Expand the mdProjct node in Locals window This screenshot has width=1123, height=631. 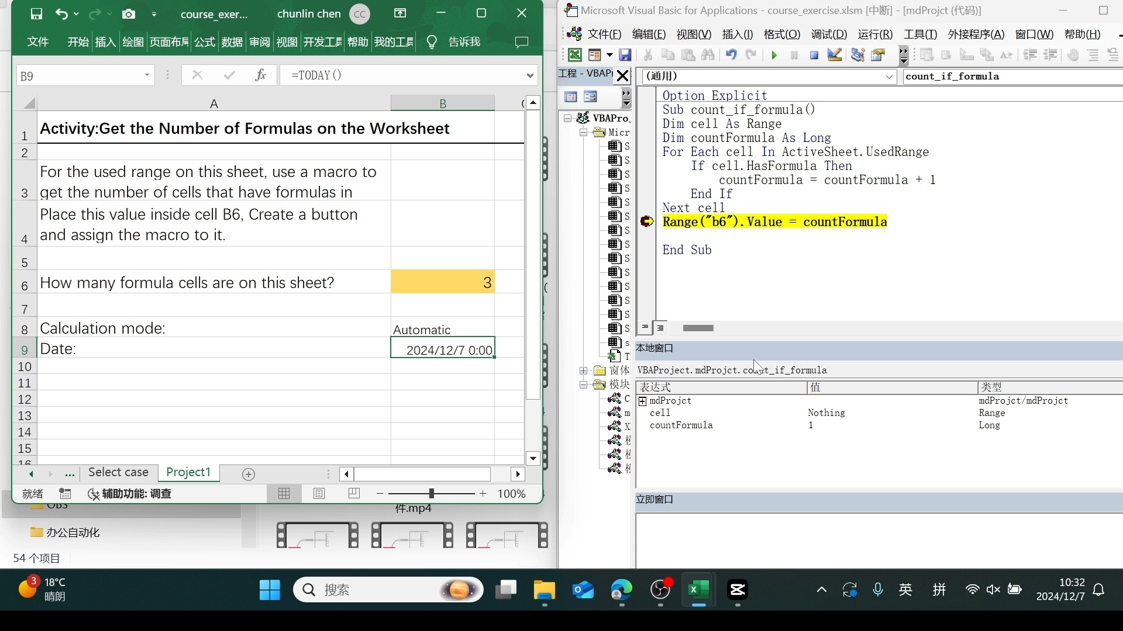(643, 401)
